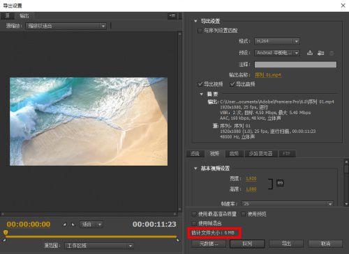The image size is (349, 254).
Task: Click the save preset icon
Action: [x=310, y=53]
